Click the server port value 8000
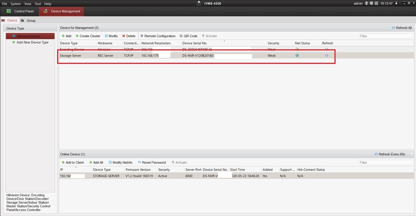Screen dimensions: 416x216 click(189, 176)
